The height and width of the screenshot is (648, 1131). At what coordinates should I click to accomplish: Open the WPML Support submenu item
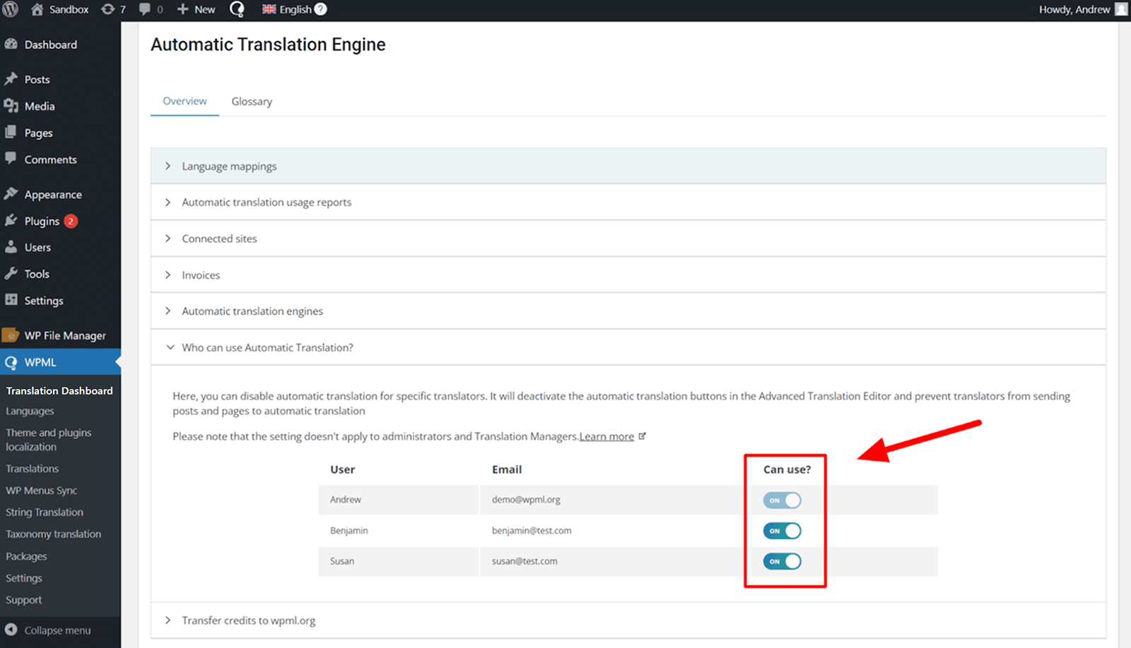coord(24,600)
